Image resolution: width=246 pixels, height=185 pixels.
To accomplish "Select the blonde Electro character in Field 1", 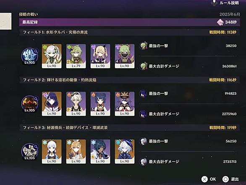I will (100, 56).
